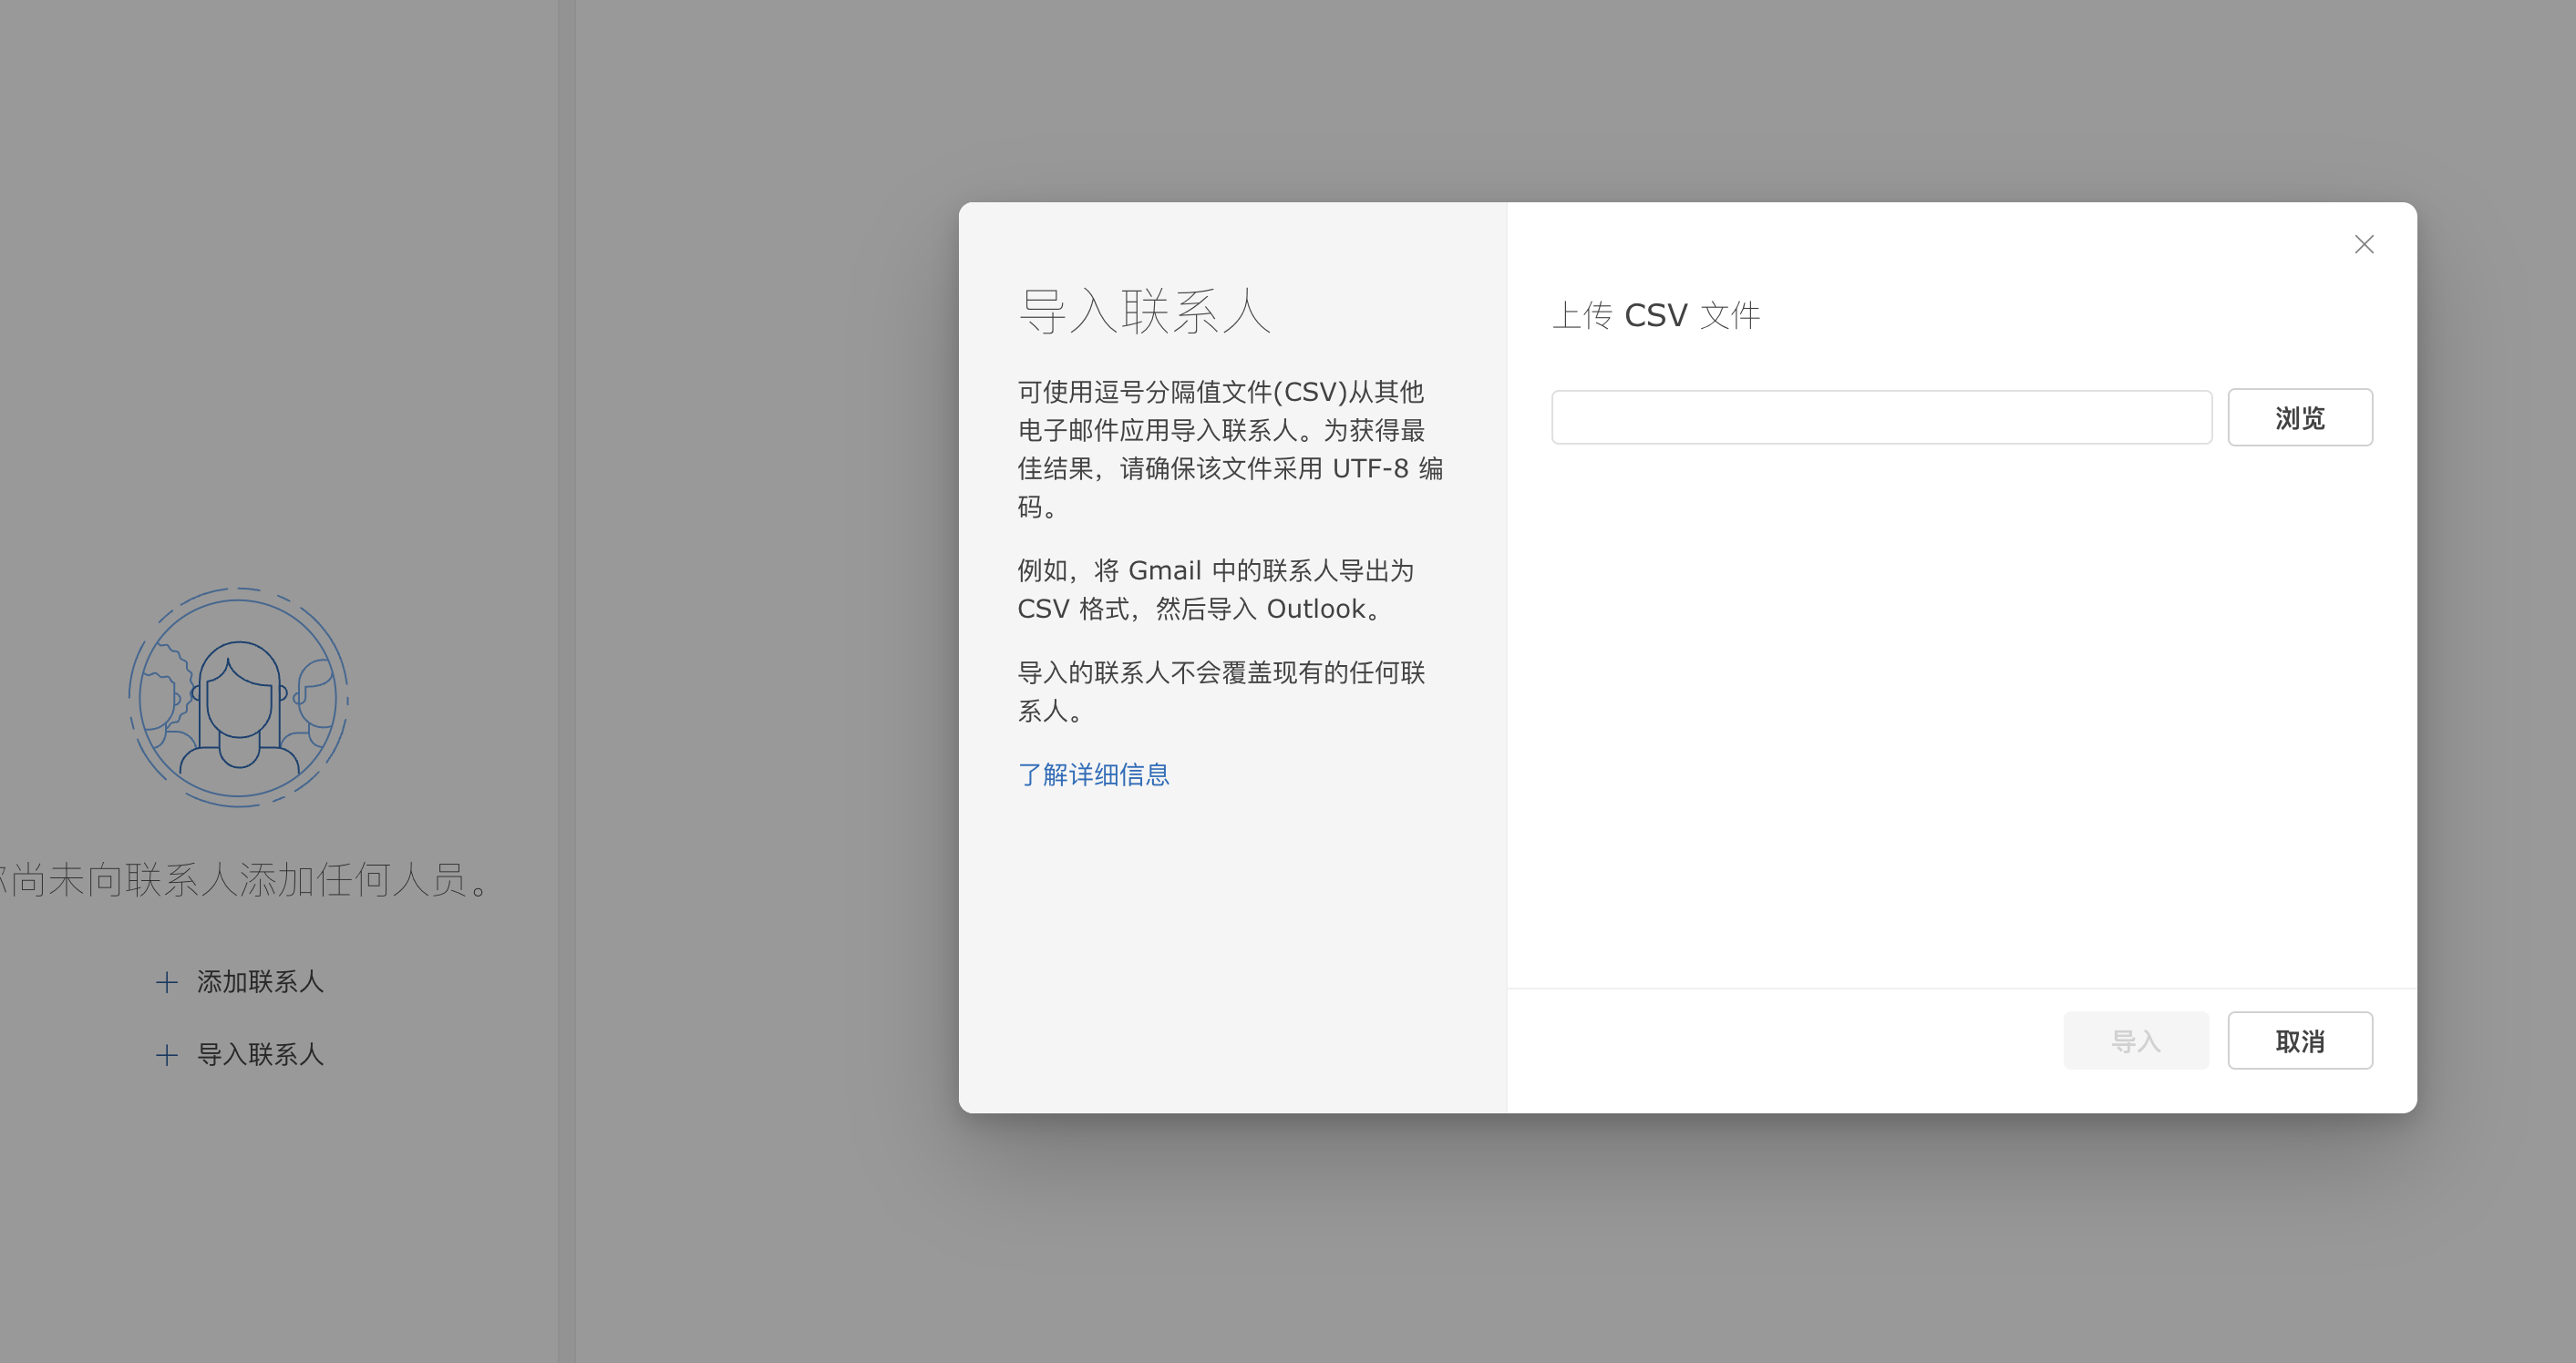Screen dimensions: 2576x1363
Task: Select the 导入联系人 label in left pane
Action: 260,1055
